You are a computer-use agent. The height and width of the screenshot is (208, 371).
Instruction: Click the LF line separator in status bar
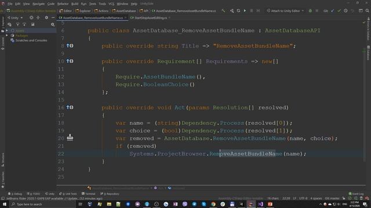[294, 198]
